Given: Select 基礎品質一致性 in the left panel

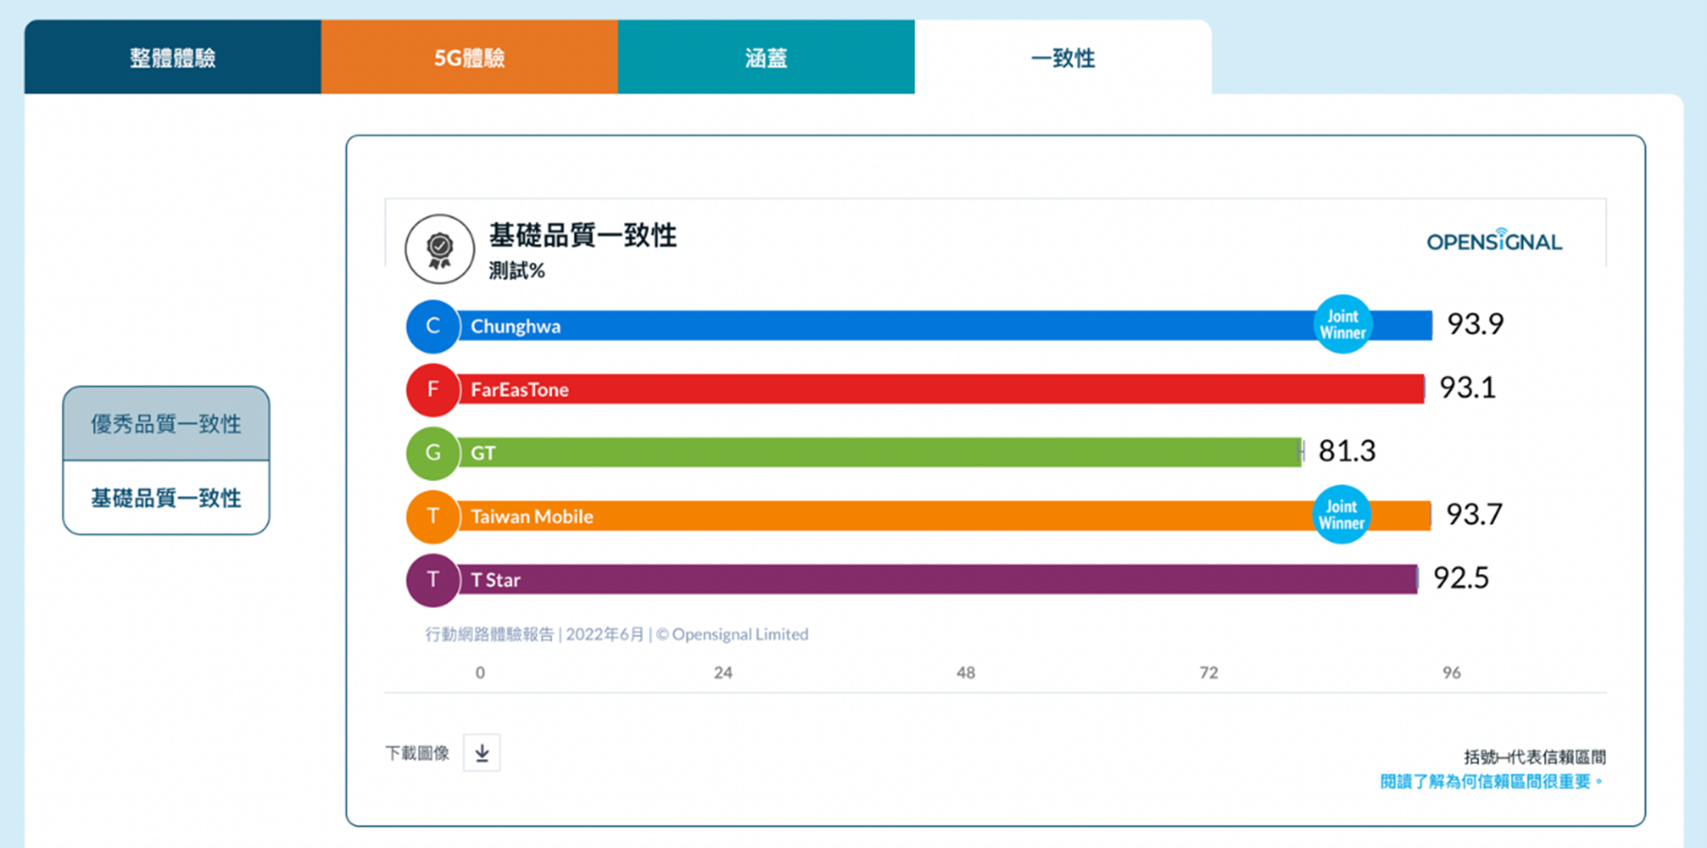Looking at the screenshot, I should point(166,498).
